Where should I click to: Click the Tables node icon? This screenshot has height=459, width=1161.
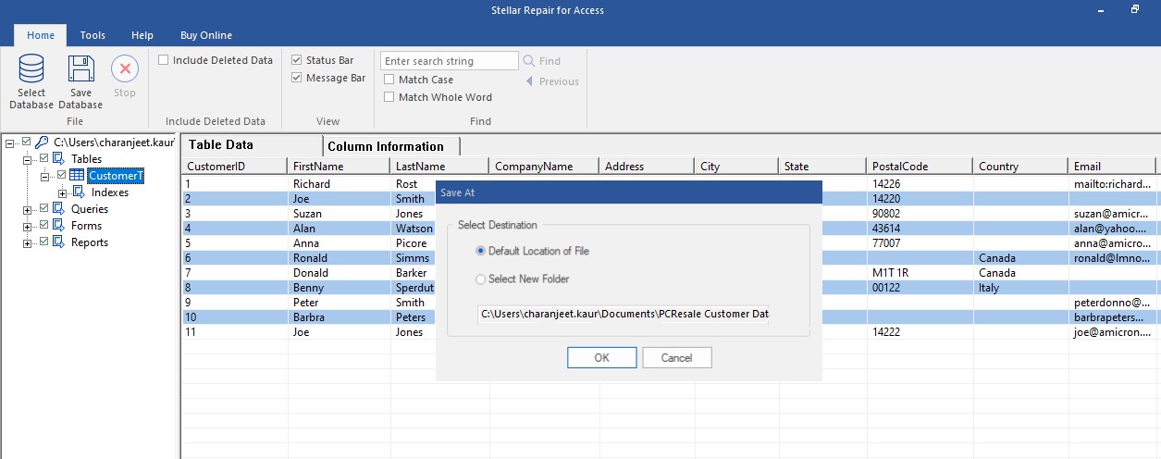point(59,159)
